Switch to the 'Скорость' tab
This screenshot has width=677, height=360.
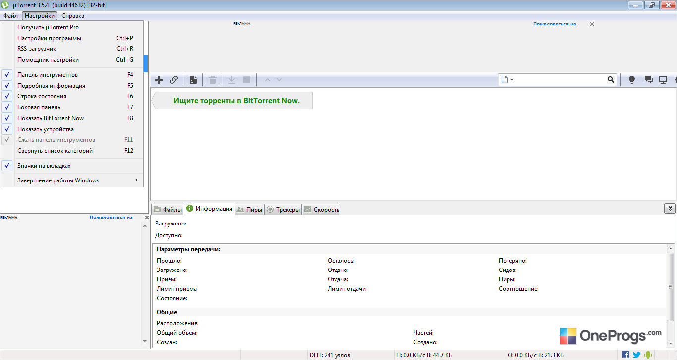[322, 210]
